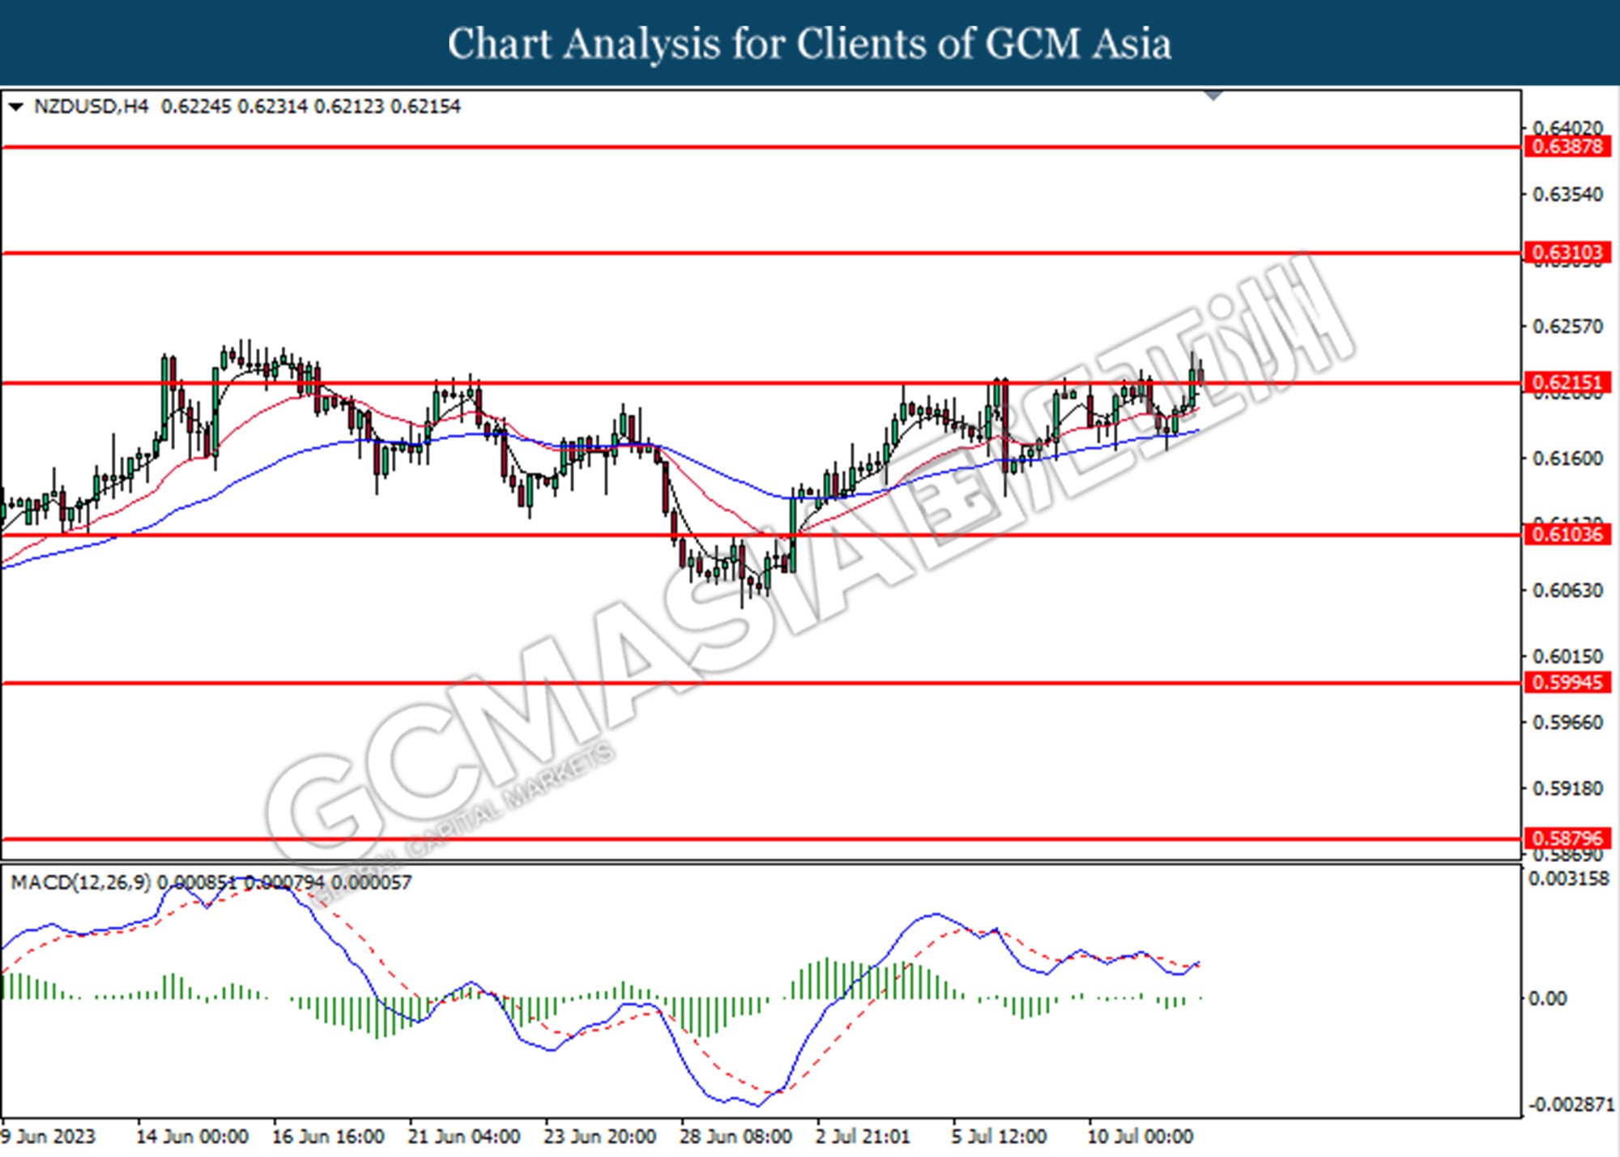
Task: Click the 5 Jul 12:00 time label
Action: click(x=999, y=1137)
